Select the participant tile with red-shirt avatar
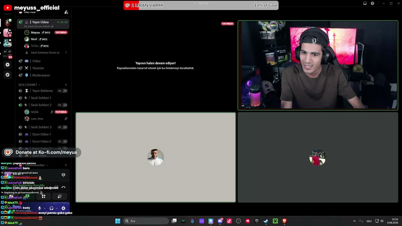This screenshot has width=402, height=226. (x=318, y=157)
